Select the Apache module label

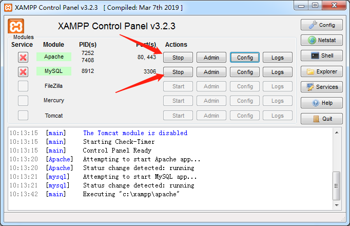[54, 56]
